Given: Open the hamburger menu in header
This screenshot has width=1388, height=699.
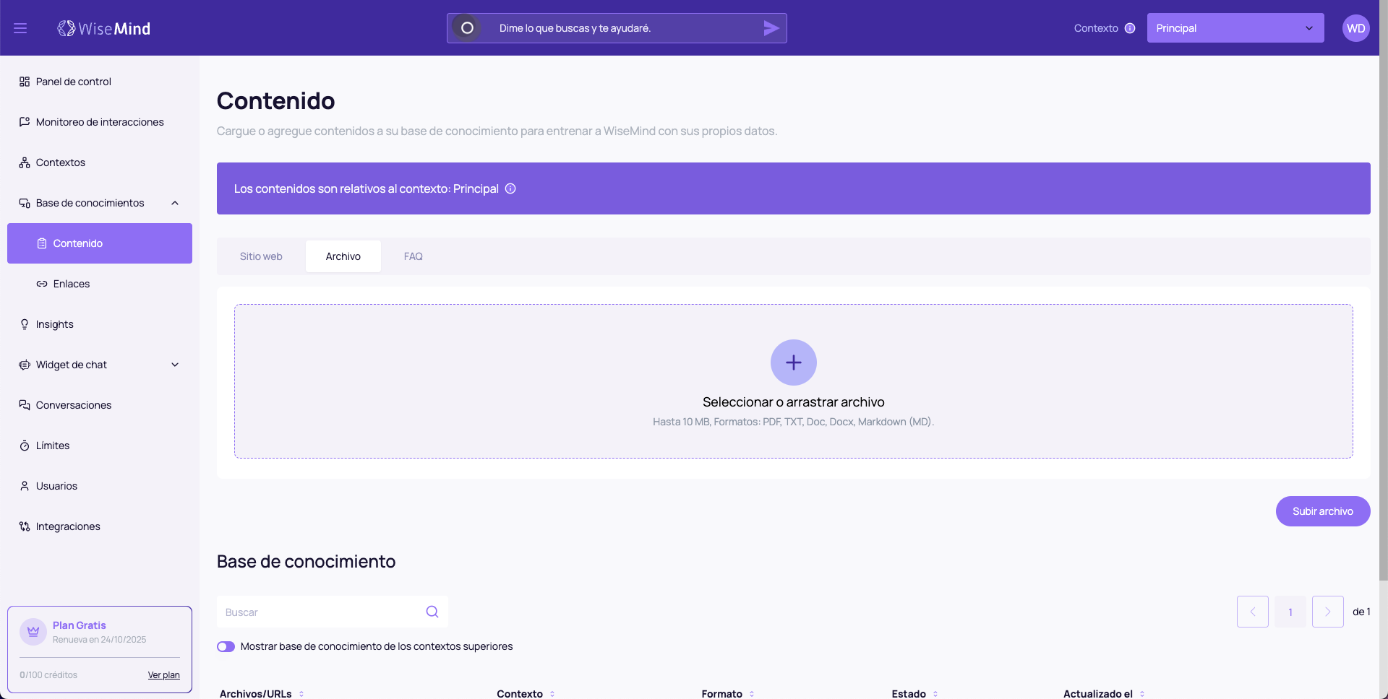Looking at the screenshot, I should 20,28.
